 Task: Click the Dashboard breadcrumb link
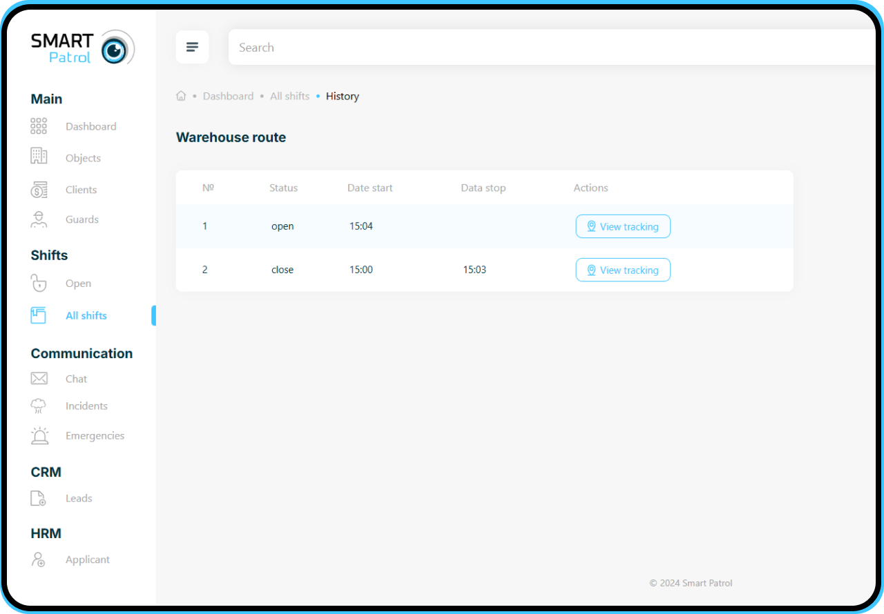(228, 96)
